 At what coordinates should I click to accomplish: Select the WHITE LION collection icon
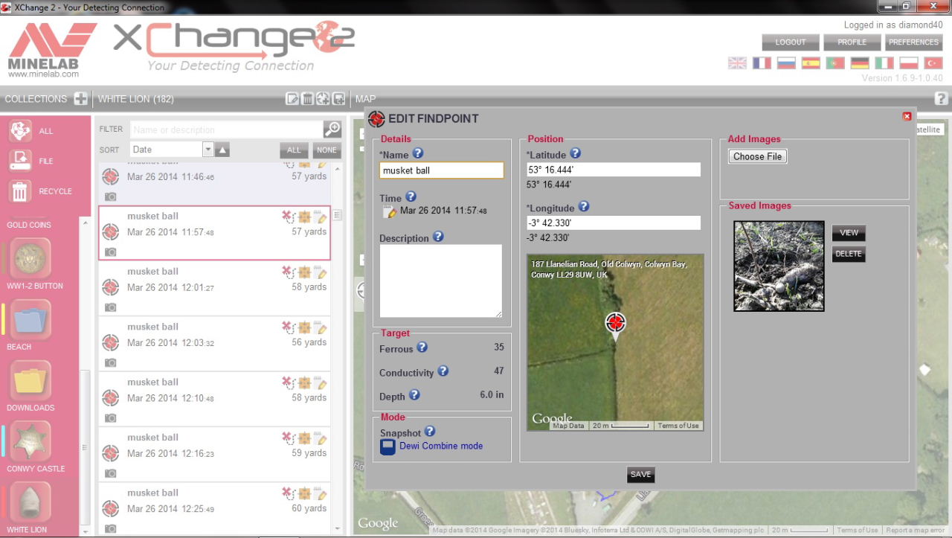point(30,502)
